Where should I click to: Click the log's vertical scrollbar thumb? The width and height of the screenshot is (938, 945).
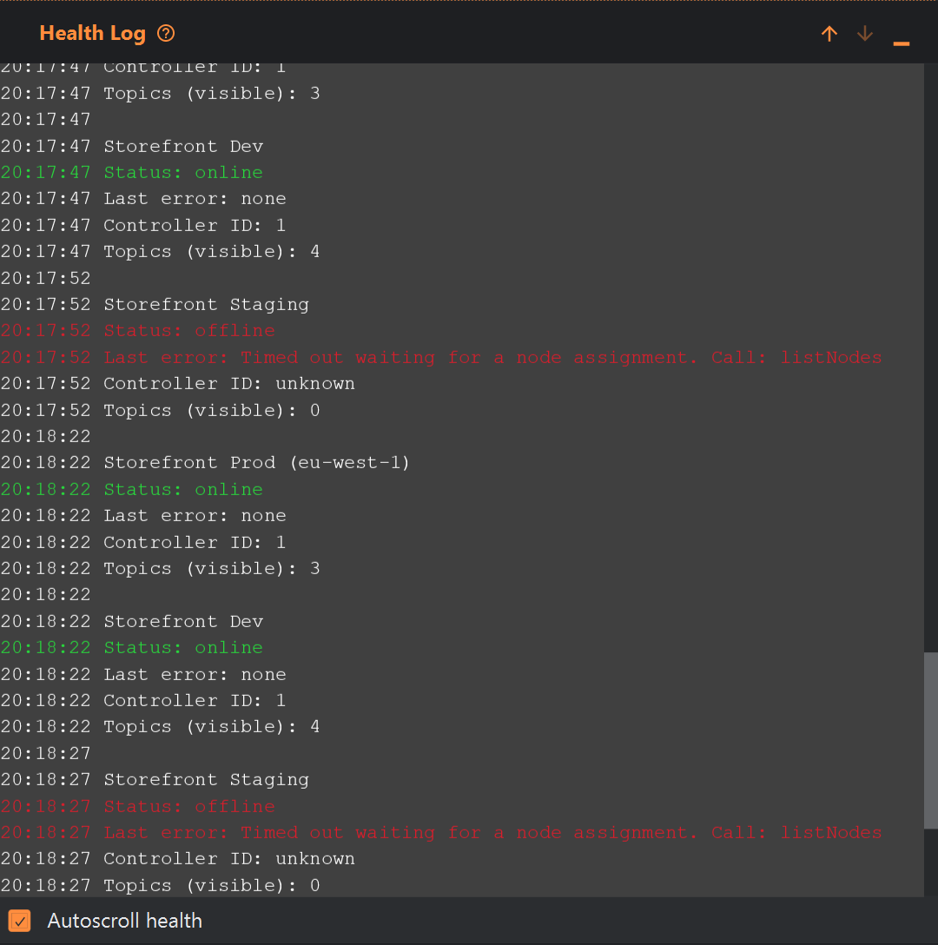click(x=931, y=740)
